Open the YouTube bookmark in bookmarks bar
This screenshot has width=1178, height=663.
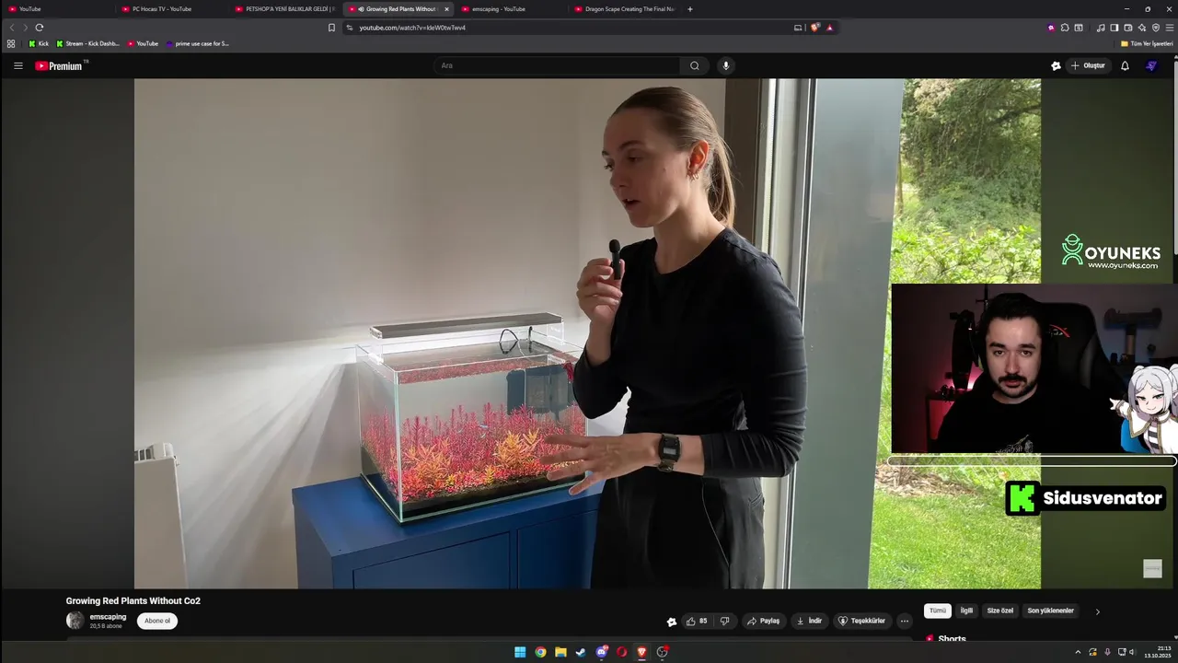143,43
